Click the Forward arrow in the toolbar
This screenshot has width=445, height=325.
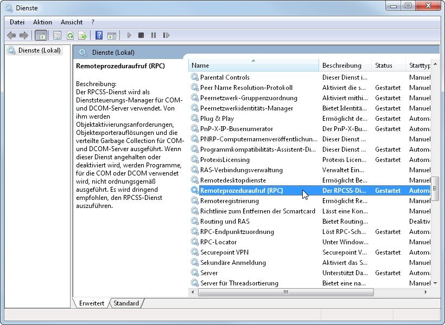[23, 35]
